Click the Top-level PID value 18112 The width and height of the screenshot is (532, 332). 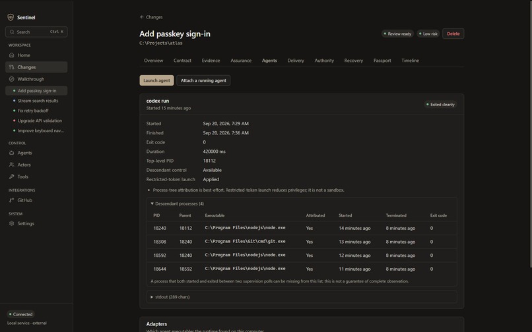click(x=209, y=161)
